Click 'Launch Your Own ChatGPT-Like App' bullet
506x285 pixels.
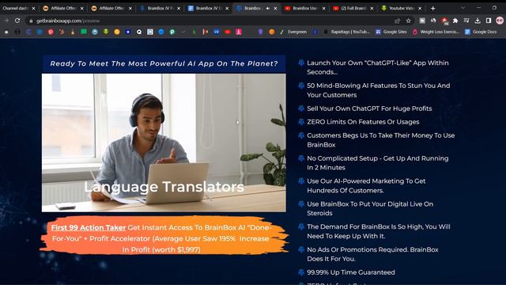378,67
